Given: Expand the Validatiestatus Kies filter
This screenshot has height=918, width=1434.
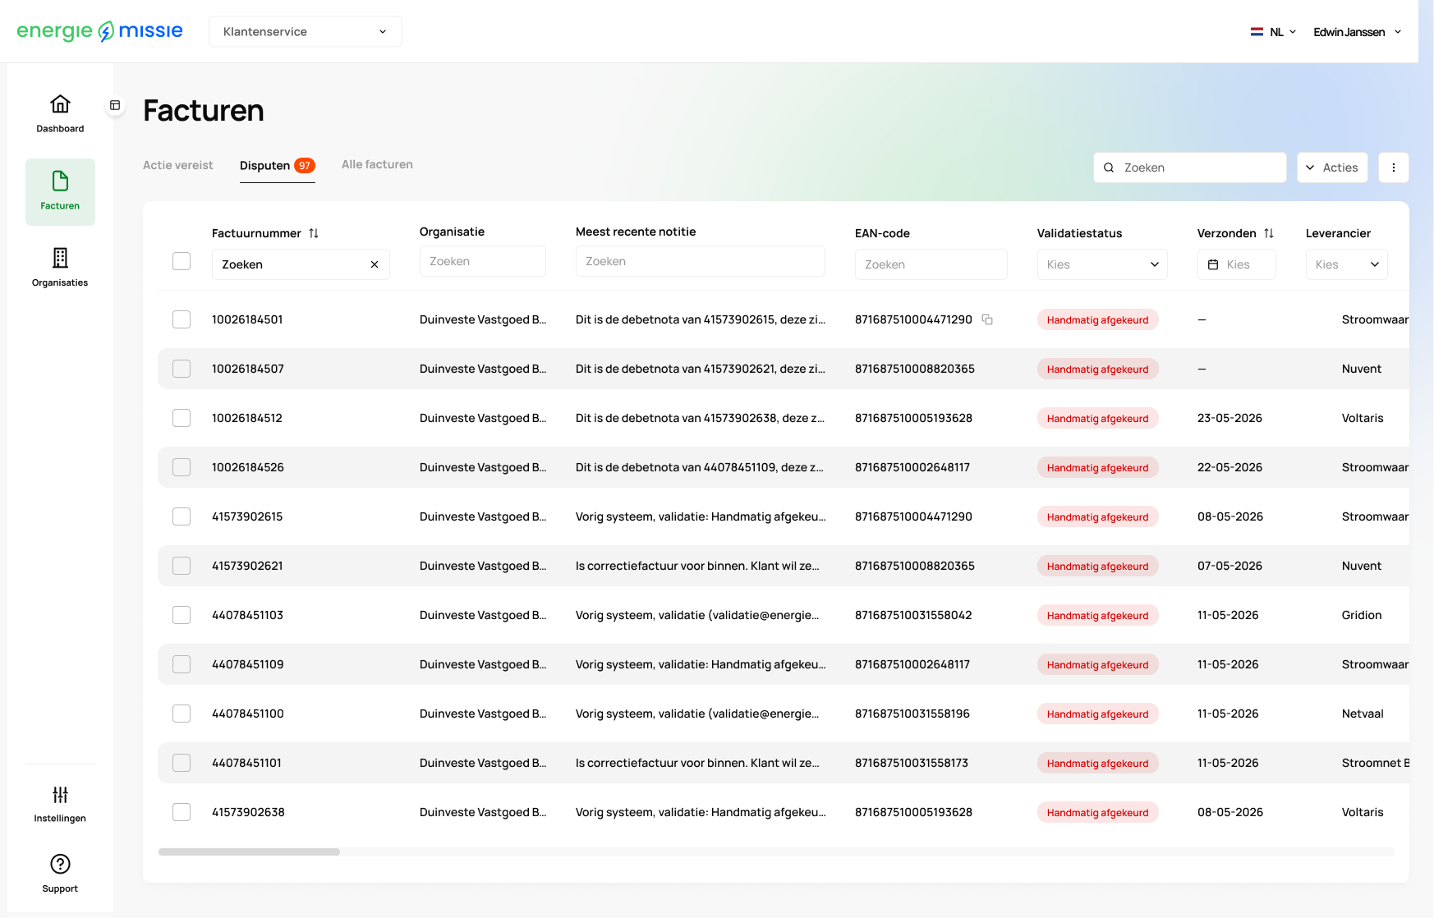Looking at the screenshot, I should [x=1102, y=264].
